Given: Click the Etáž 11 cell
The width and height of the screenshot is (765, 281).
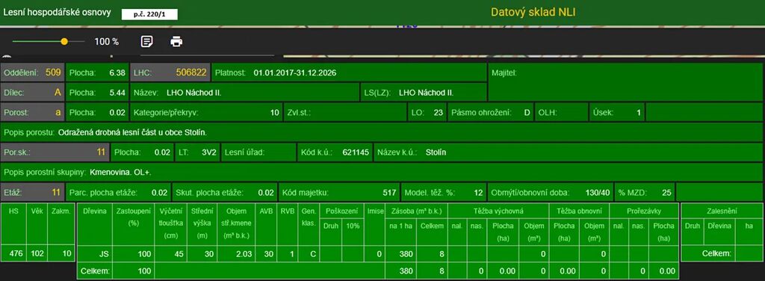Looking at the screenshot, I should [32, 192].
